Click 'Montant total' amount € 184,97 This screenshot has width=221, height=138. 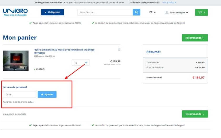[198, 78]
